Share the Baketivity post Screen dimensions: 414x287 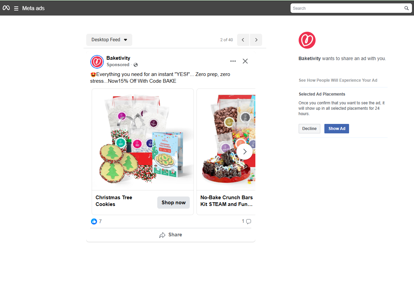[171, 235]
